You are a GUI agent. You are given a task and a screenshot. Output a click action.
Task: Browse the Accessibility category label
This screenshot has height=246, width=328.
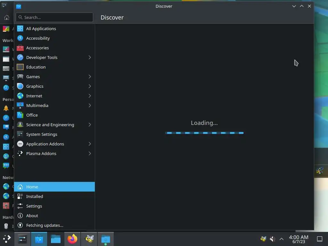[38, 38]
